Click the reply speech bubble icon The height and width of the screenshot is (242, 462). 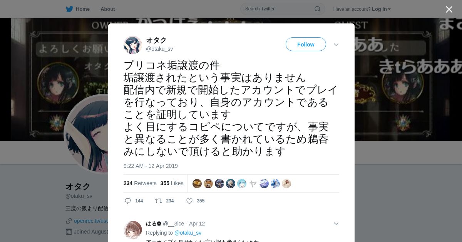coord(128,201)
